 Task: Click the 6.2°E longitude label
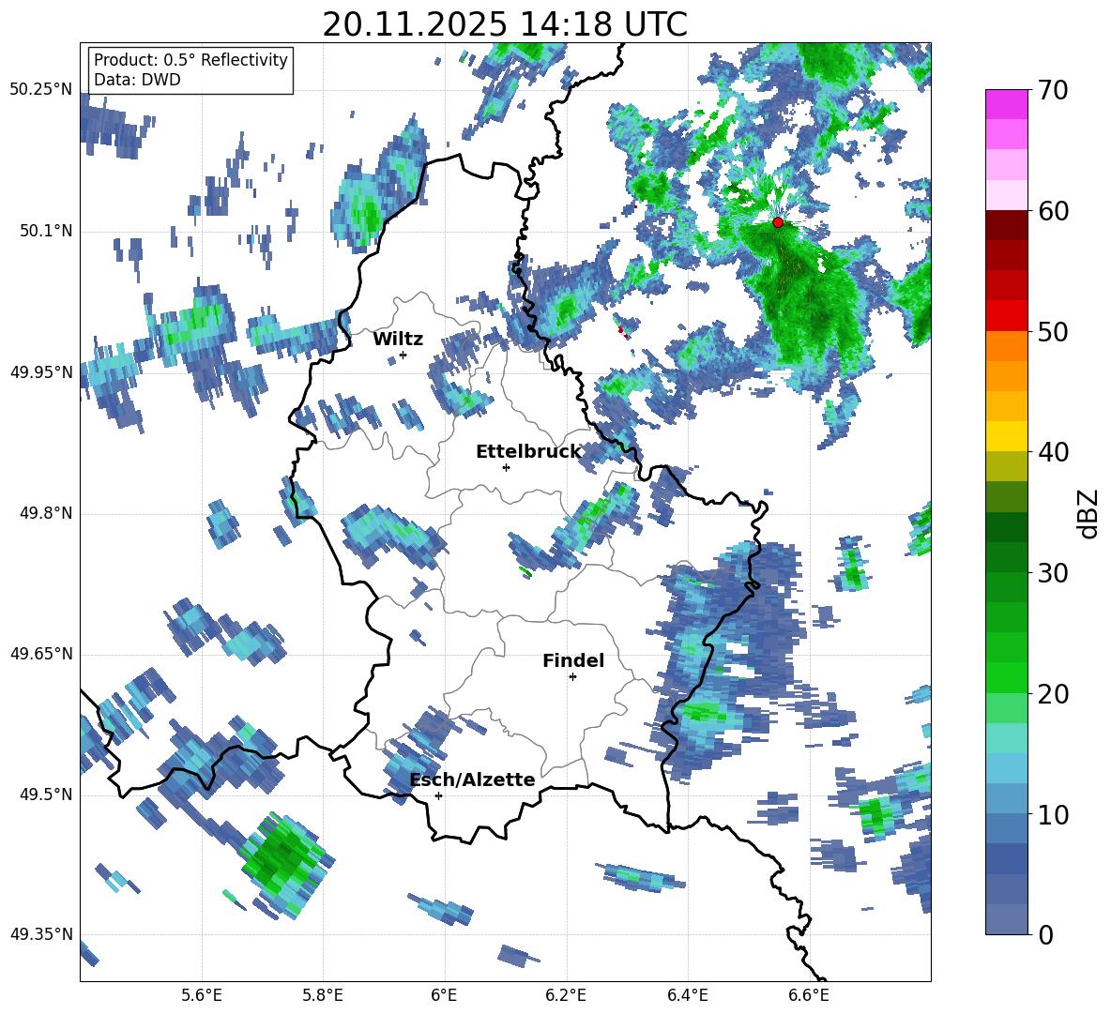point(566,995)
